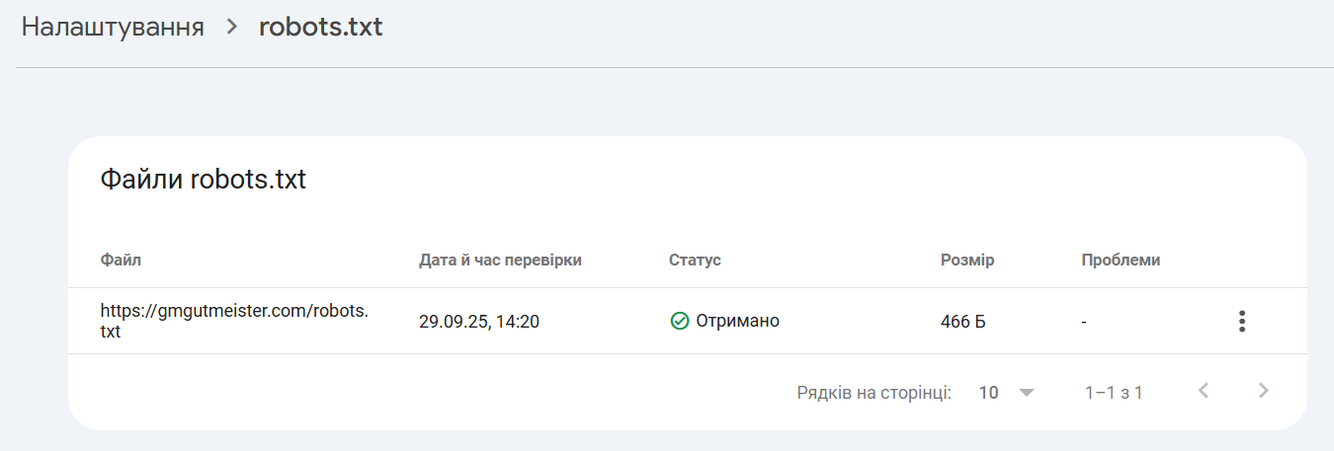Viewport: 1334px width, 451px height.
Task: Go to the next page arrow
Action: tap(1263, 391)
